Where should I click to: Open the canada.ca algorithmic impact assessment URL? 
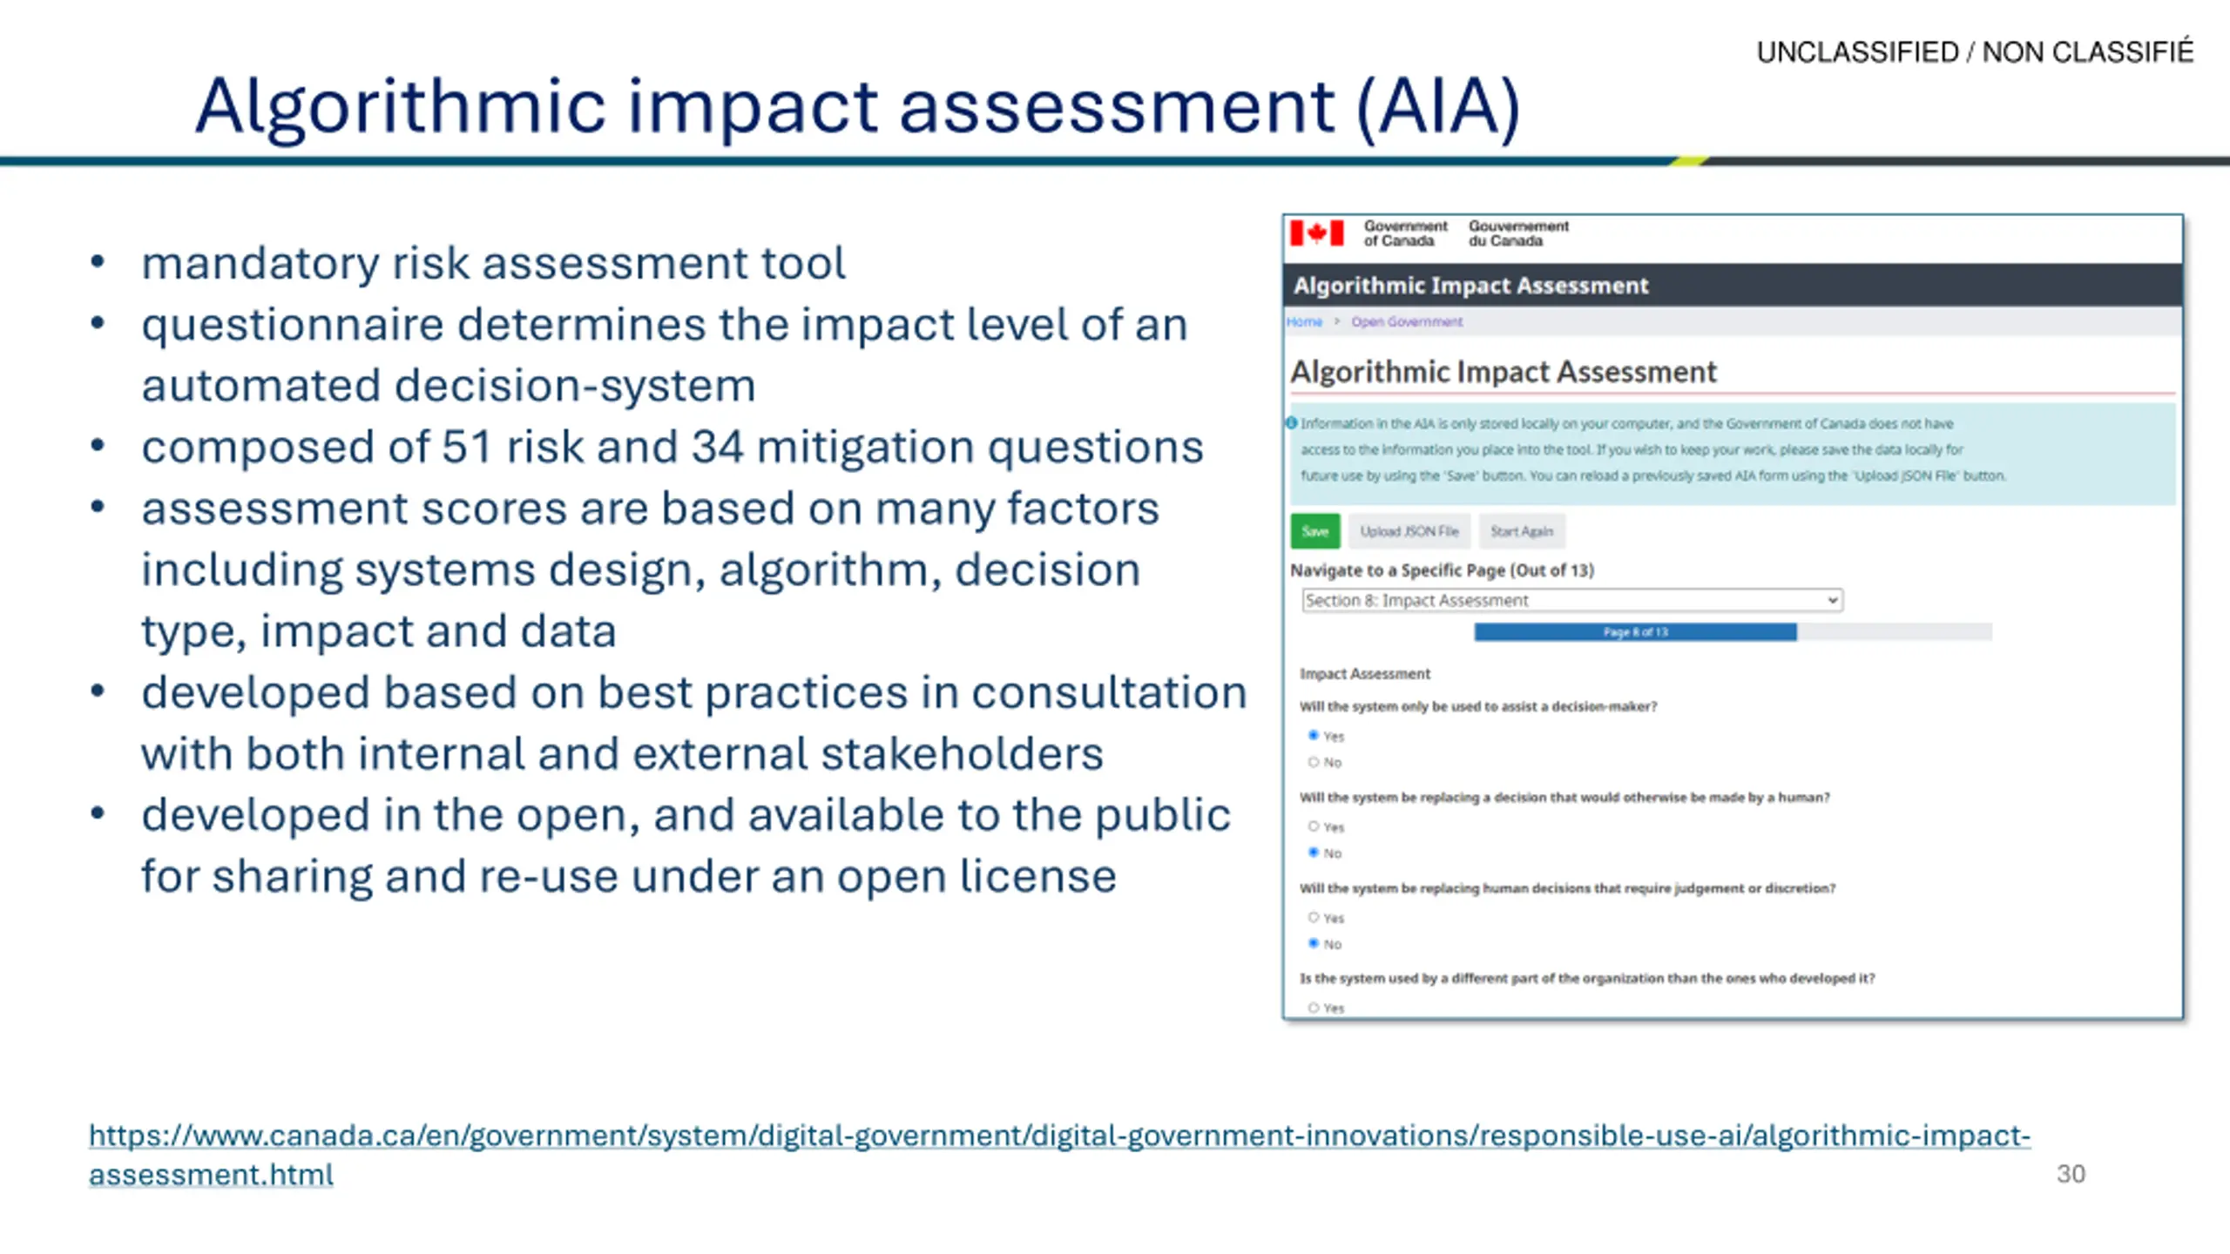point(1059,1155)
